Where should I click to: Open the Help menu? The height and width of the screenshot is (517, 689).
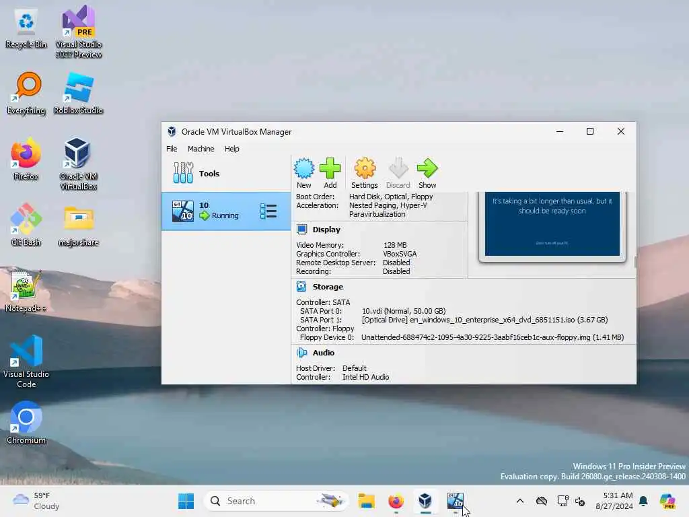click(x=232, y=149)
